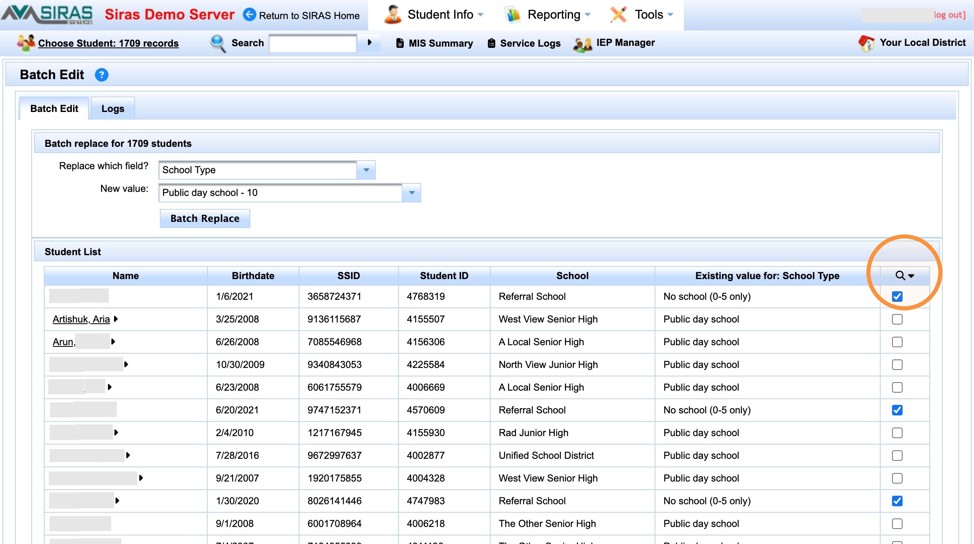The image size is (974, 544).
Task: Click the Search magnifying glass icon
Action: coord(218,43)
